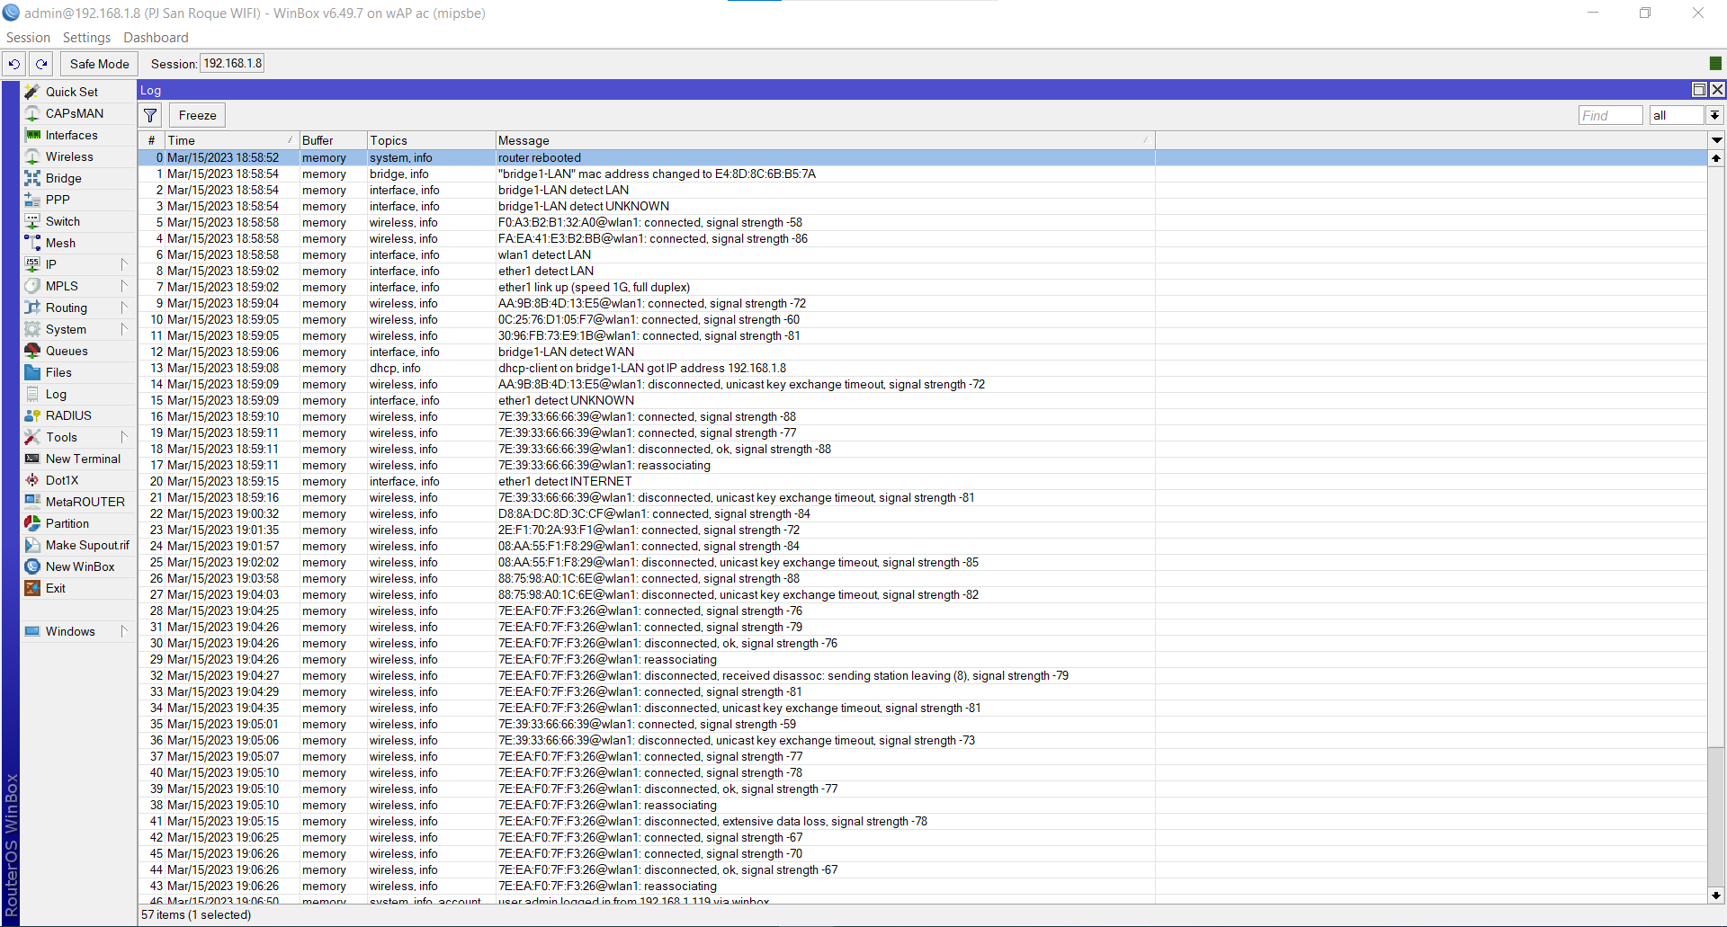Viewport: 1727px width, 927px height.
Task: Open the Files window
Action: coord(58,372)
